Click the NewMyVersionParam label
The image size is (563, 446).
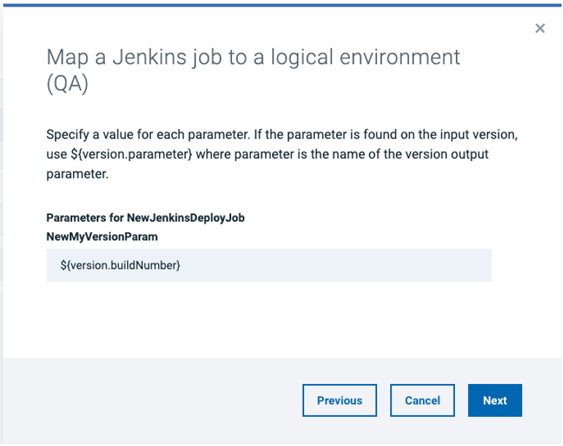pos(102,237)
